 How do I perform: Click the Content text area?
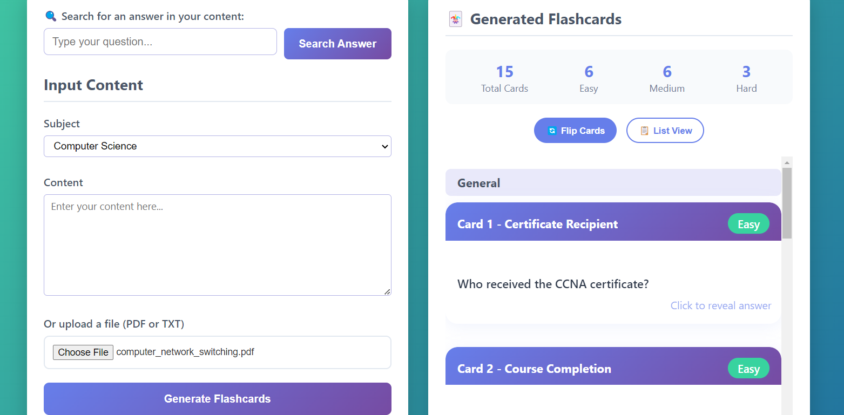pos(218,245)
